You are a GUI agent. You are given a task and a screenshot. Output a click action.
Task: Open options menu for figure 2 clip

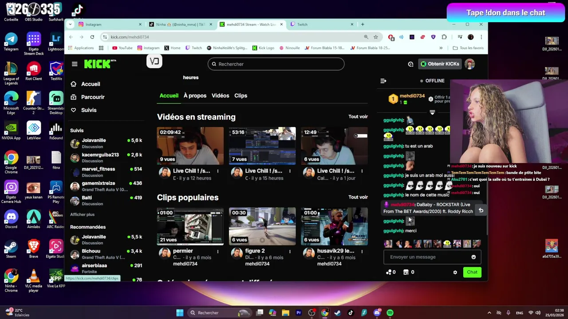(290, 251)
